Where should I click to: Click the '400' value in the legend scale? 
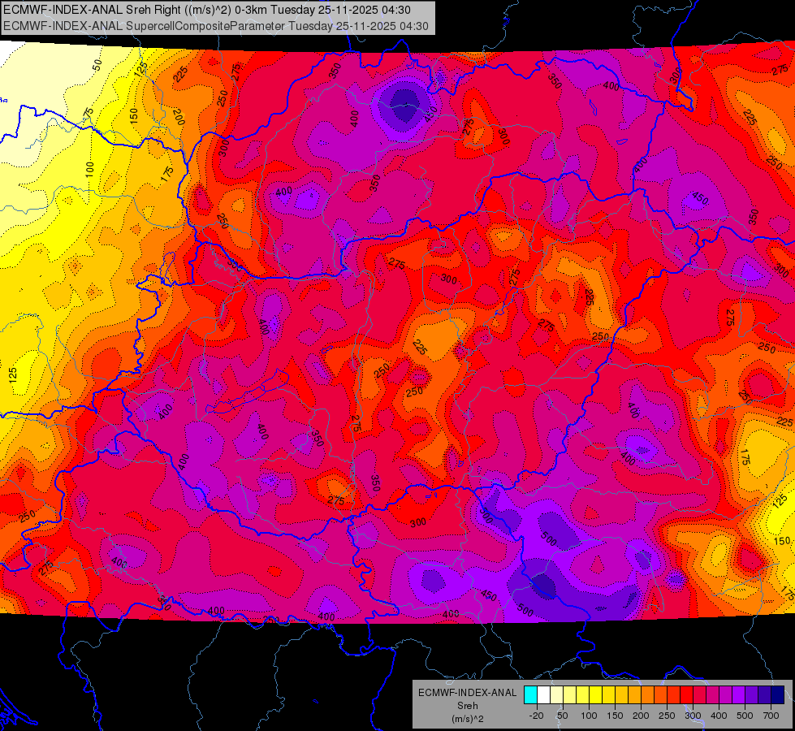pyautogui.click(x=719, y=716)
